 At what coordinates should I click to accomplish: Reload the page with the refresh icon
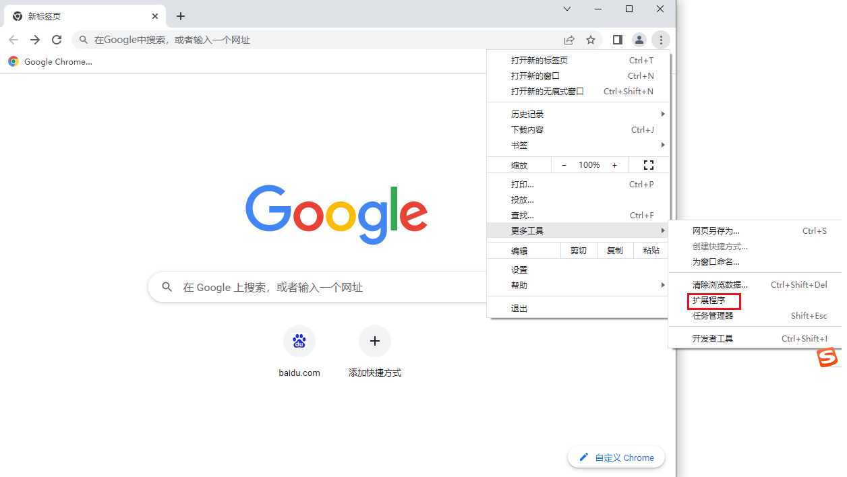click(57, 40)
